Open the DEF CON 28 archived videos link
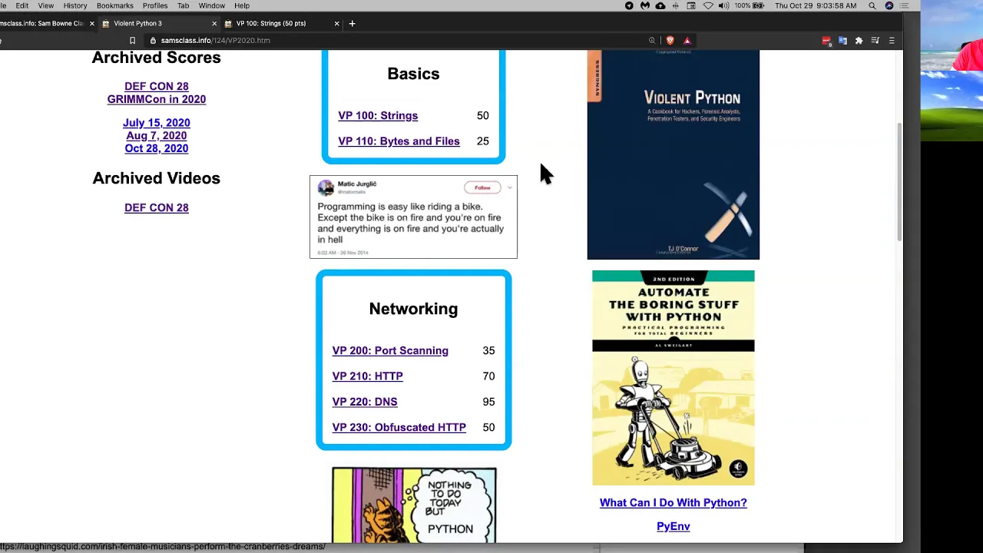The width and height of the screenshot is (983, 553). coord(157,207)
